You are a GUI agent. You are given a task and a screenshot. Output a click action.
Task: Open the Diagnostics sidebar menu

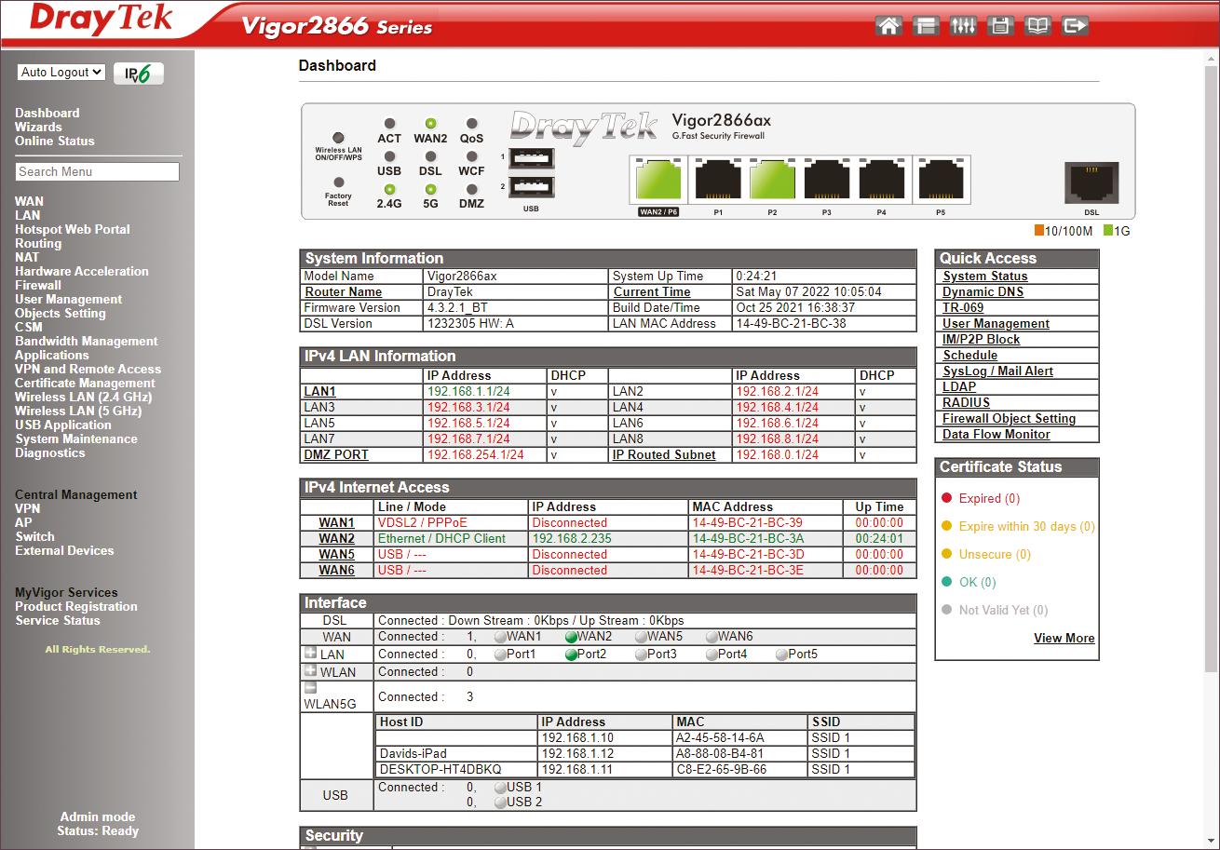[49, 452]
